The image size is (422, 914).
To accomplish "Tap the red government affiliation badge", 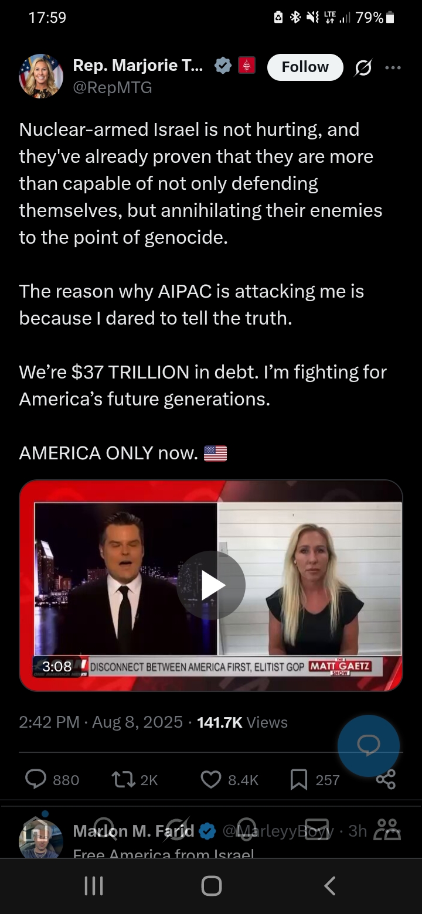I will (246, 66).
